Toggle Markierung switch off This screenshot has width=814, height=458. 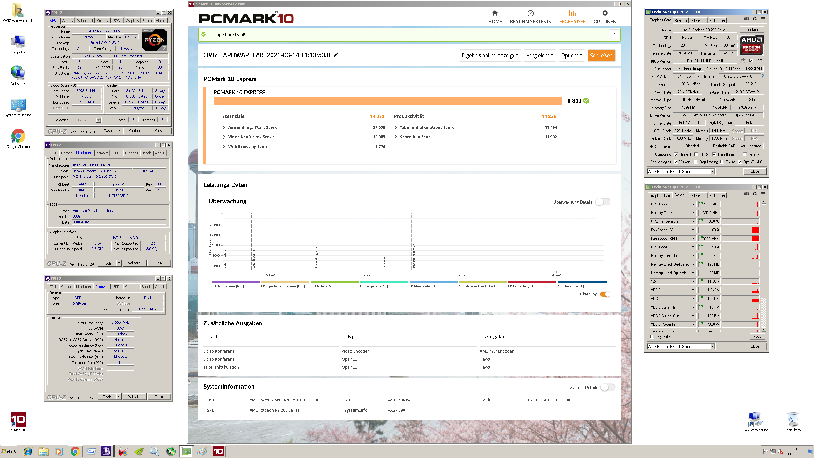(605, 294)
